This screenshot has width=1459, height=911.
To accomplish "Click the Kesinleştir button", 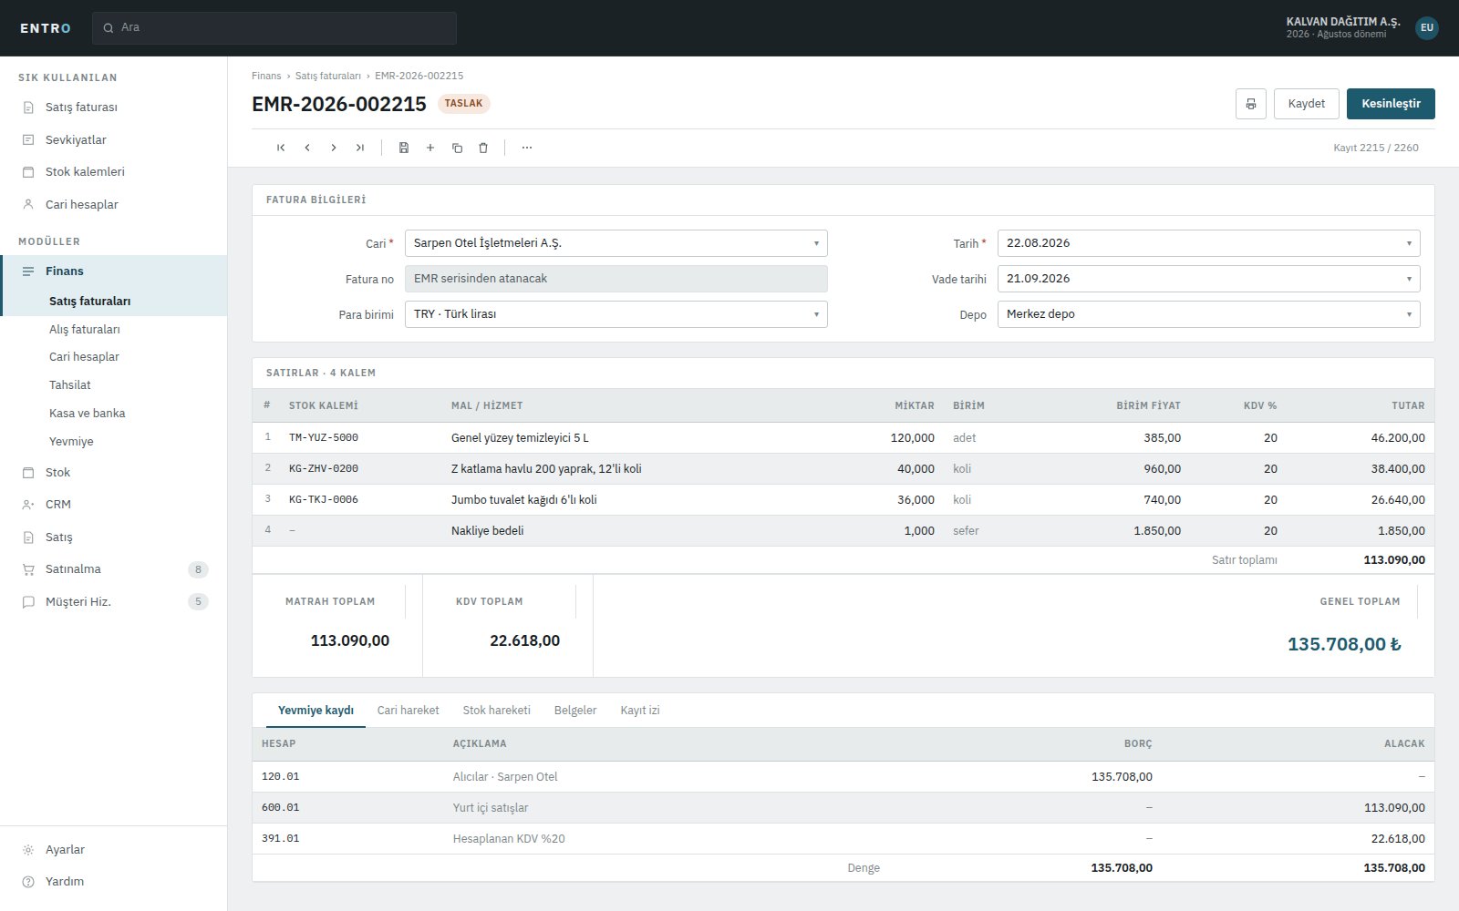I will 1391,104.
